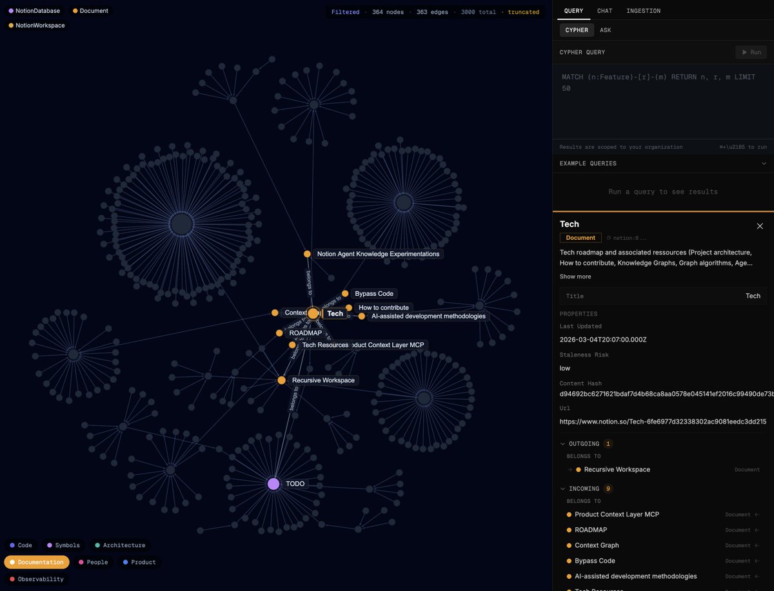Toggle the Observability category filter
Screen dimensions: 774x591
[x=37, y=579]
